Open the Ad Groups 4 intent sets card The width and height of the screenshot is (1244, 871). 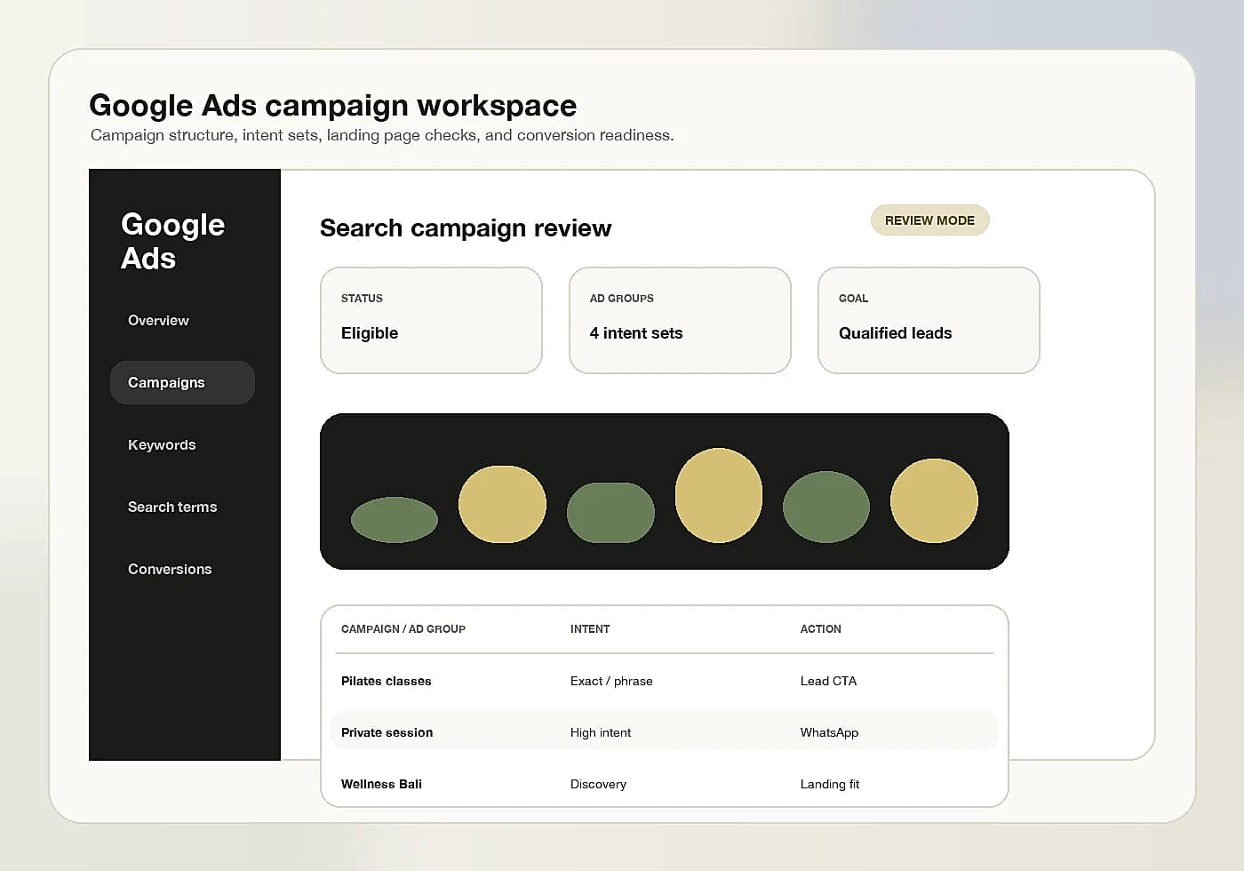coord(680,320)
